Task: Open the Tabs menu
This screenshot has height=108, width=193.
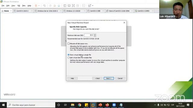Action: click(x=24, y=6)
